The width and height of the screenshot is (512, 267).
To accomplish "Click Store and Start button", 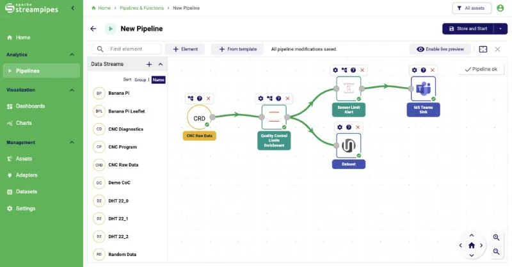I will 468,29.
